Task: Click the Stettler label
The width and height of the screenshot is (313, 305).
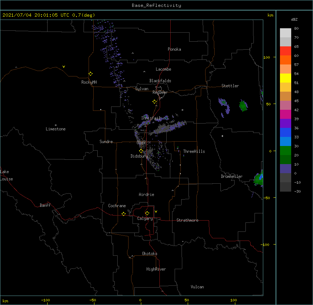Action: click(230, 86)
